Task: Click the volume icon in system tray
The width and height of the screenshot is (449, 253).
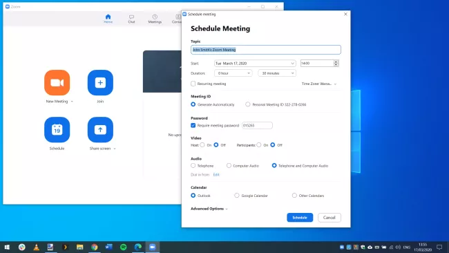Action: pyautogui.click(x=398, y=247)
